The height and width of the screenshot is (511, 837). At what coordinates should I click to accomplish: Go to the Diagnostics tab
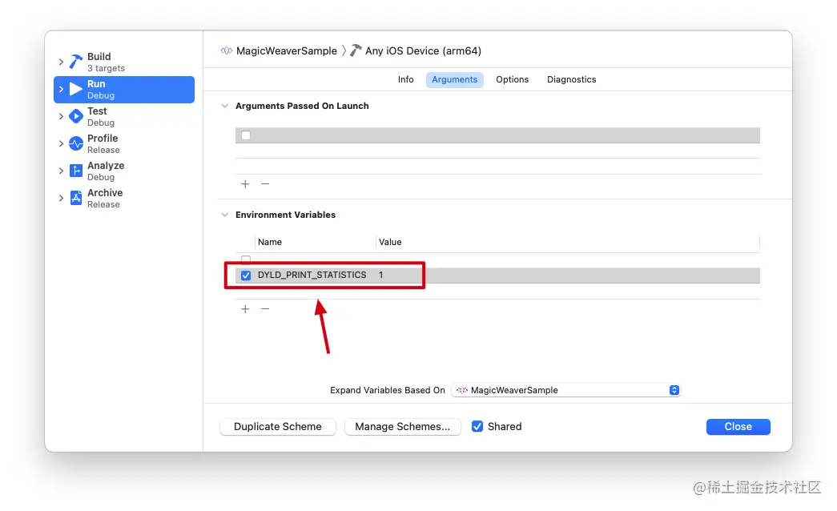click(572, 79)
